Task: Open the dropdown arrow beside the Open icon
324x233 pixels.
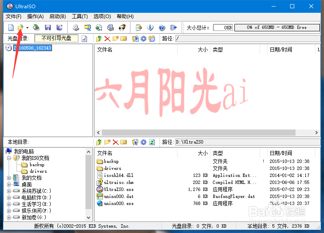Action: coord(27,28)
